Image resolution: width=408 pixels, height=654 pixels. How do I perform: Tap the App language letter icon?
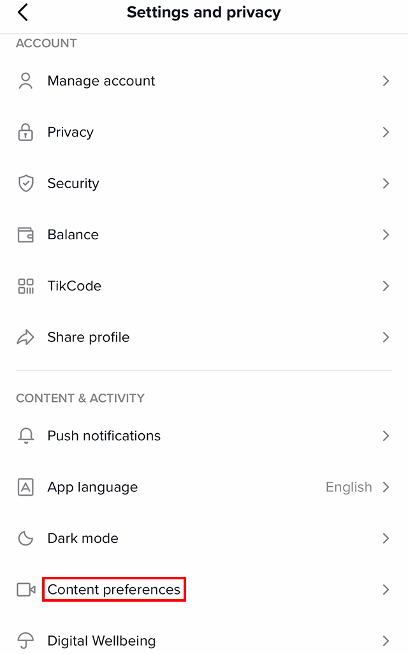(25, 487)
